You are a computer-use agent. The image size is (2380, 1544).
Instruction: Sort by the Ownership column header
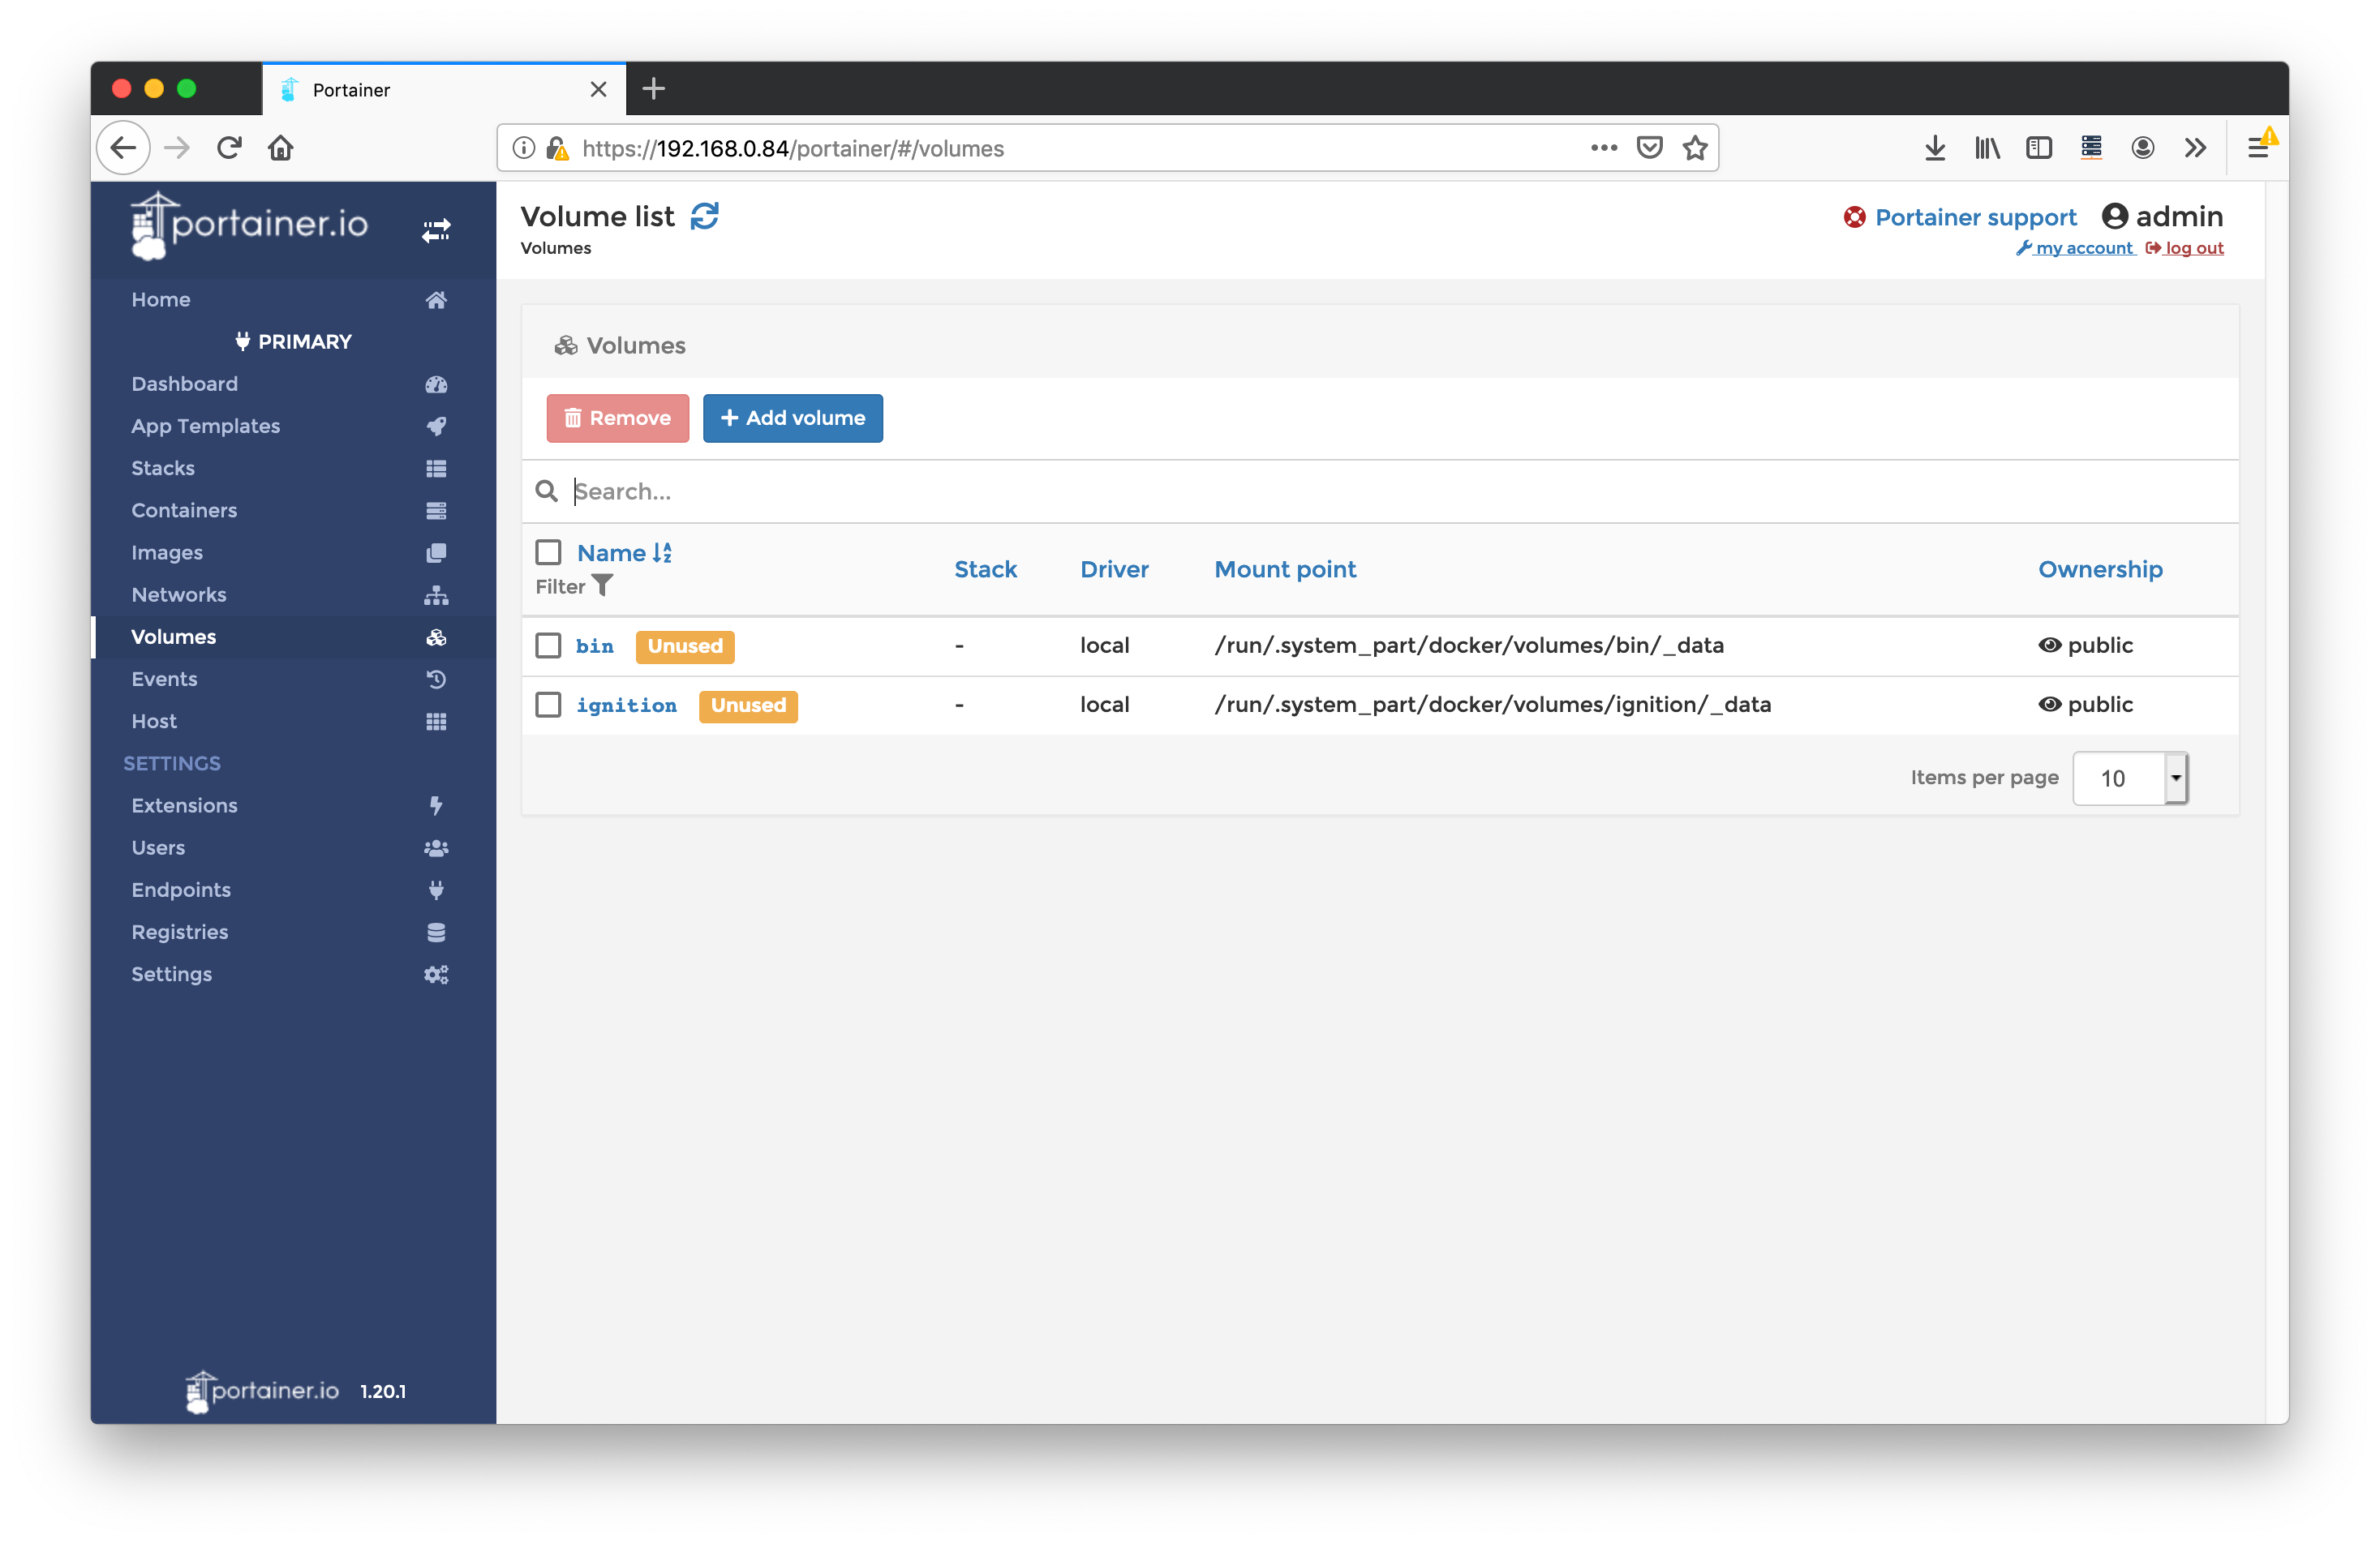tap(2101, 569)
